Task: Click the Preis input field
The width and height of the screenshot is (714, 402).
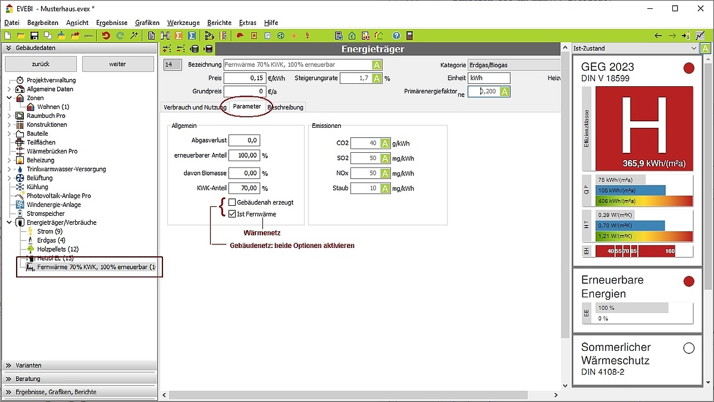Action: 245,78
